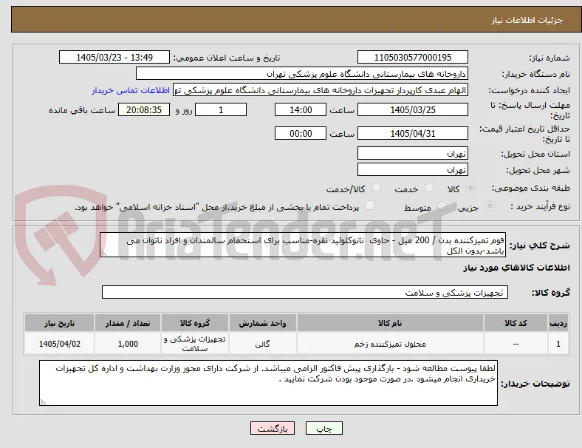The width and height of the screenshot is (582, 448).
Task: Click the request creator field الهام عبدی
Action: (x=321, y=90)
